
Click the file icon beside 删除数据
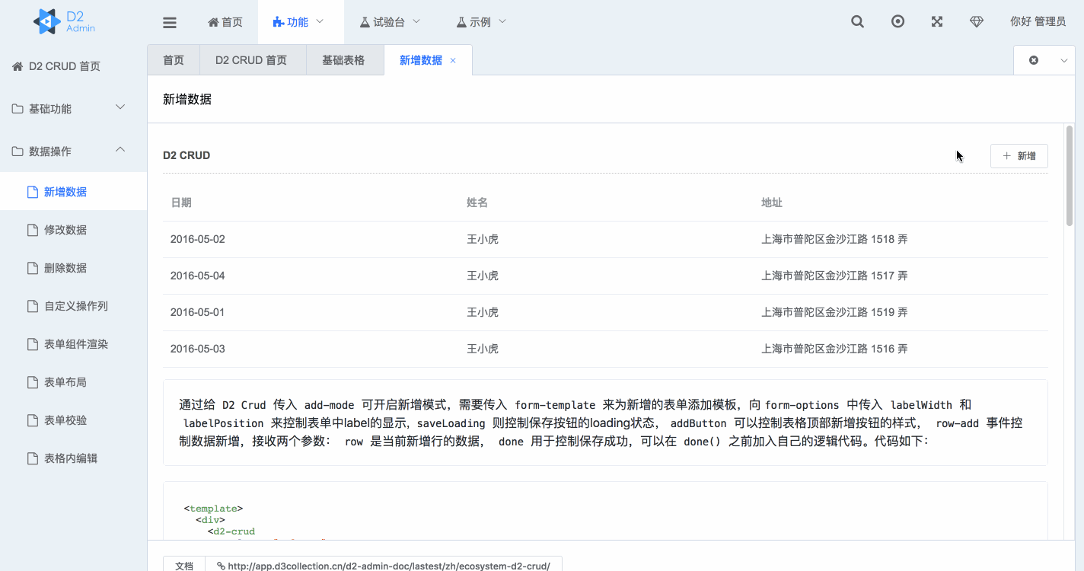pyautogui.click(x=33, y=268)
